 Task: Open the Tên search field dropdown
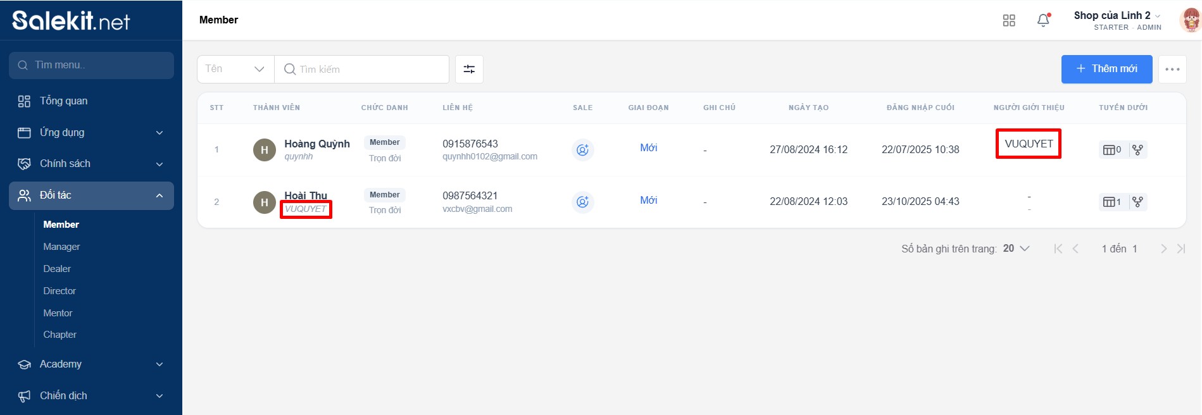click(x=235, y=69)
